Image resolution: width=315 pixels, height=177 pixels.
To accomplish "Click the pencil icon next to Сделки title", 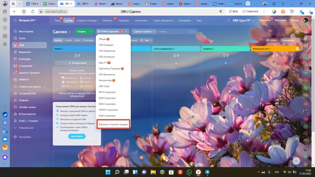I will 70,32.
